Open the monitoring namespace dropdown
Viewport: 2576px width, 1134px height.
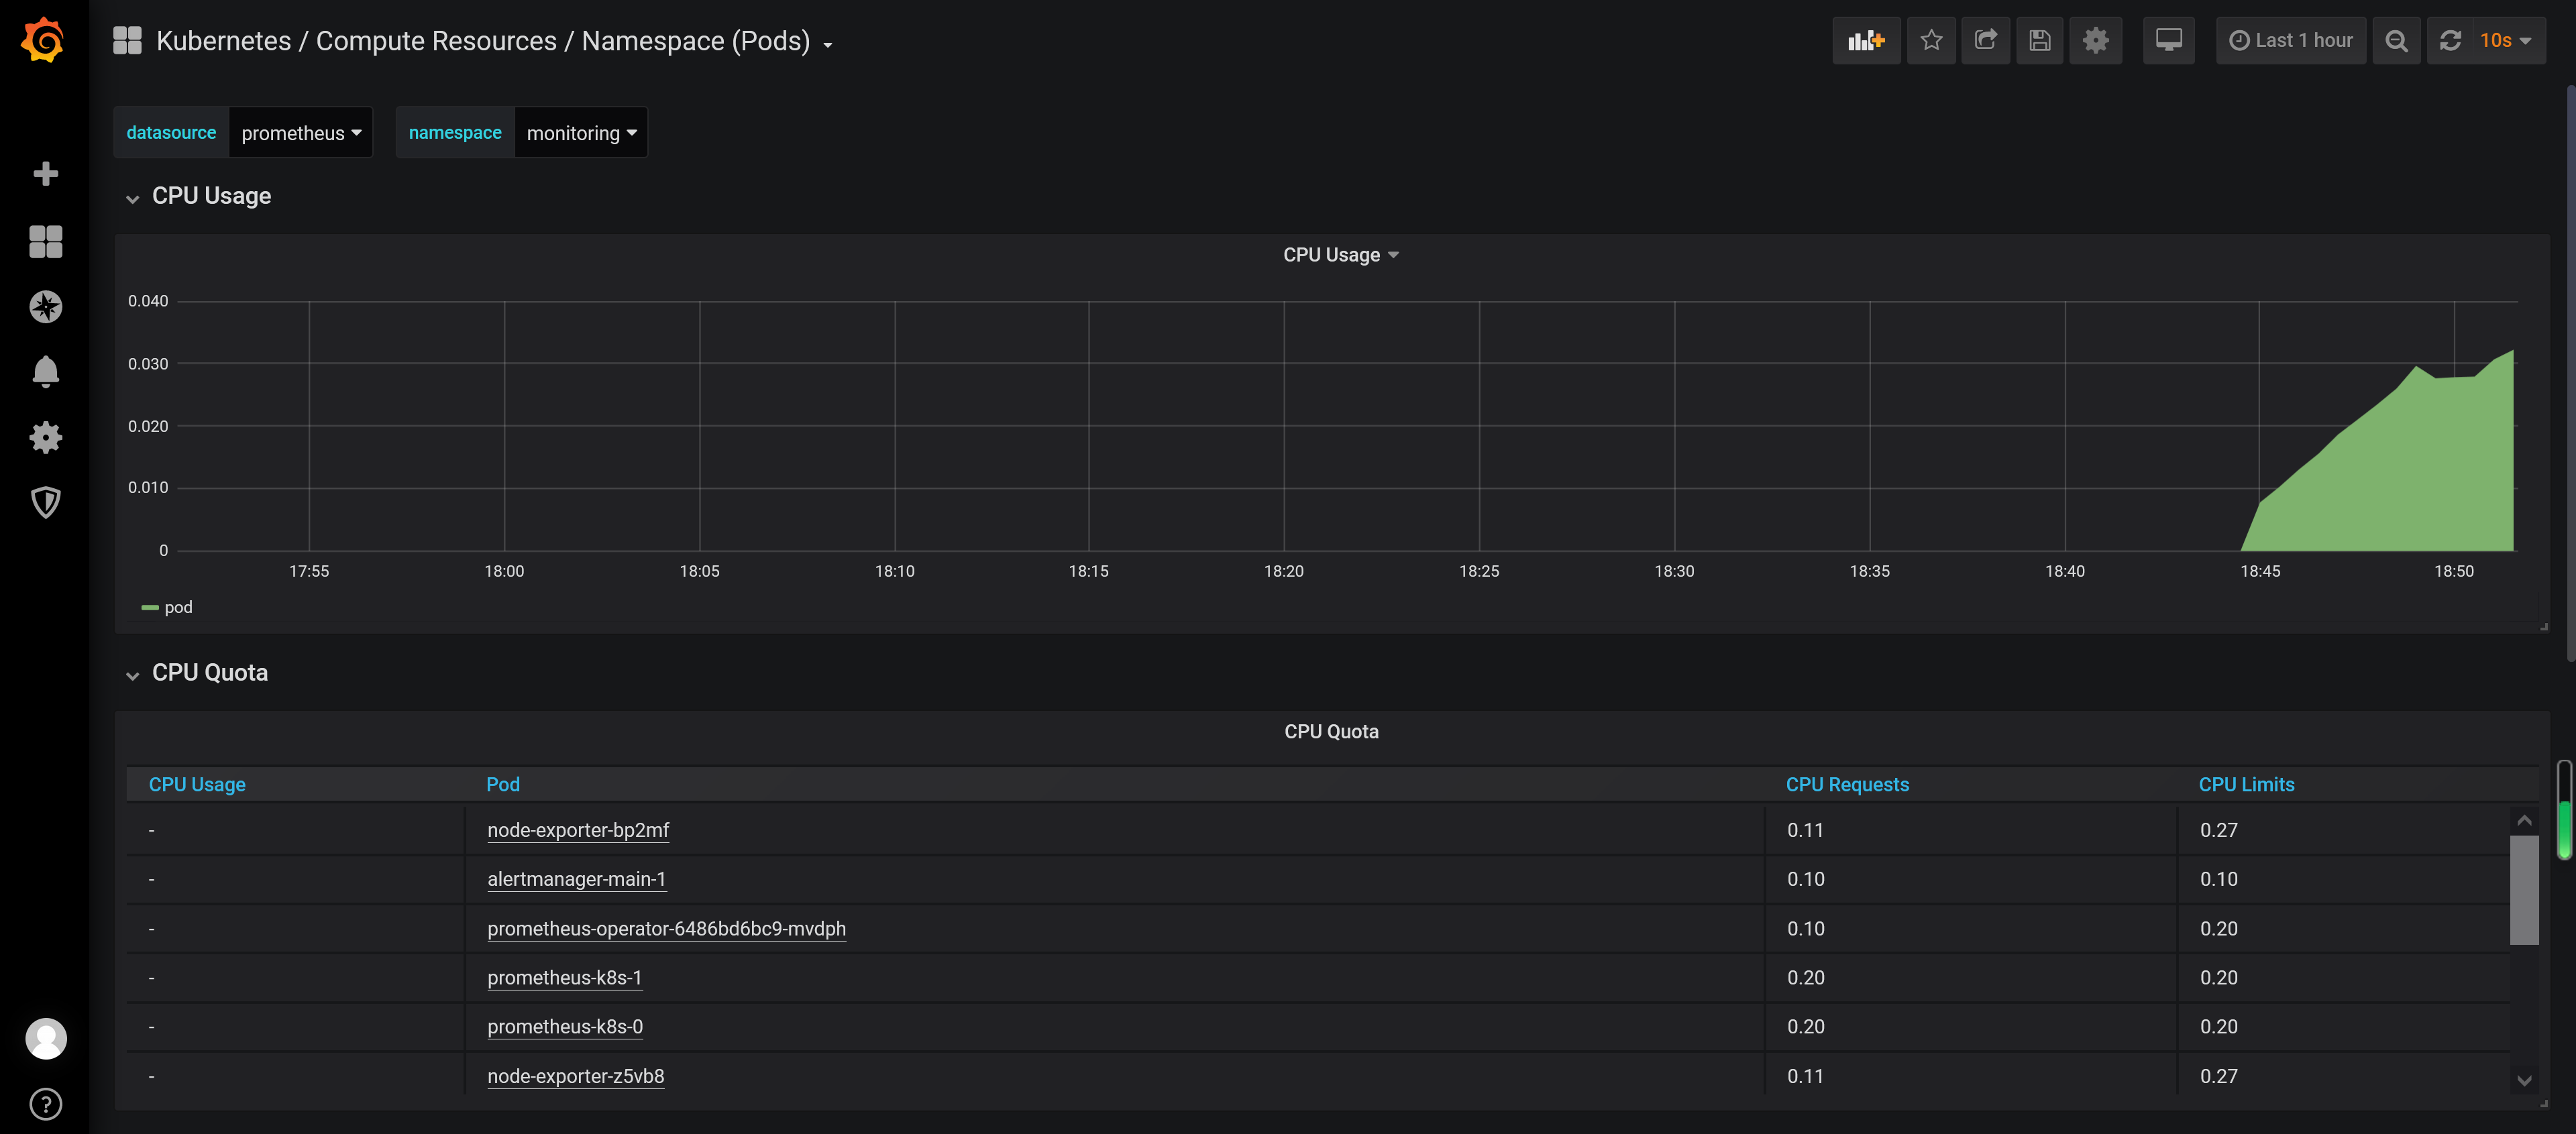pos(580,133)
